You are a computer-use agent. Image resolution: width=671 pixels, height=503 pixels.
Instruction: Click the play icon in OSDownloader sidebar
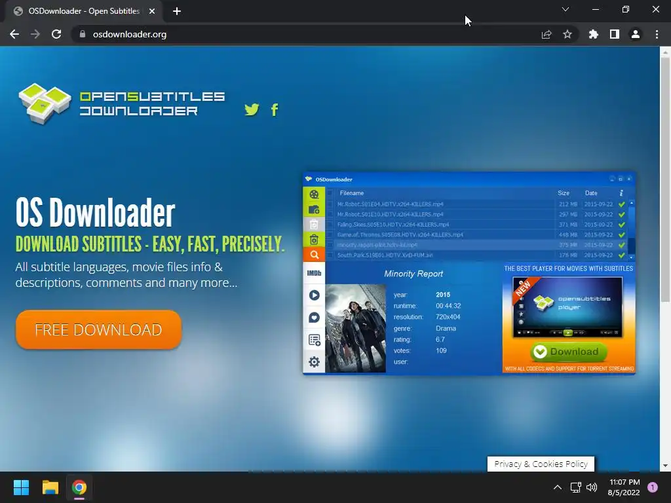314,295
